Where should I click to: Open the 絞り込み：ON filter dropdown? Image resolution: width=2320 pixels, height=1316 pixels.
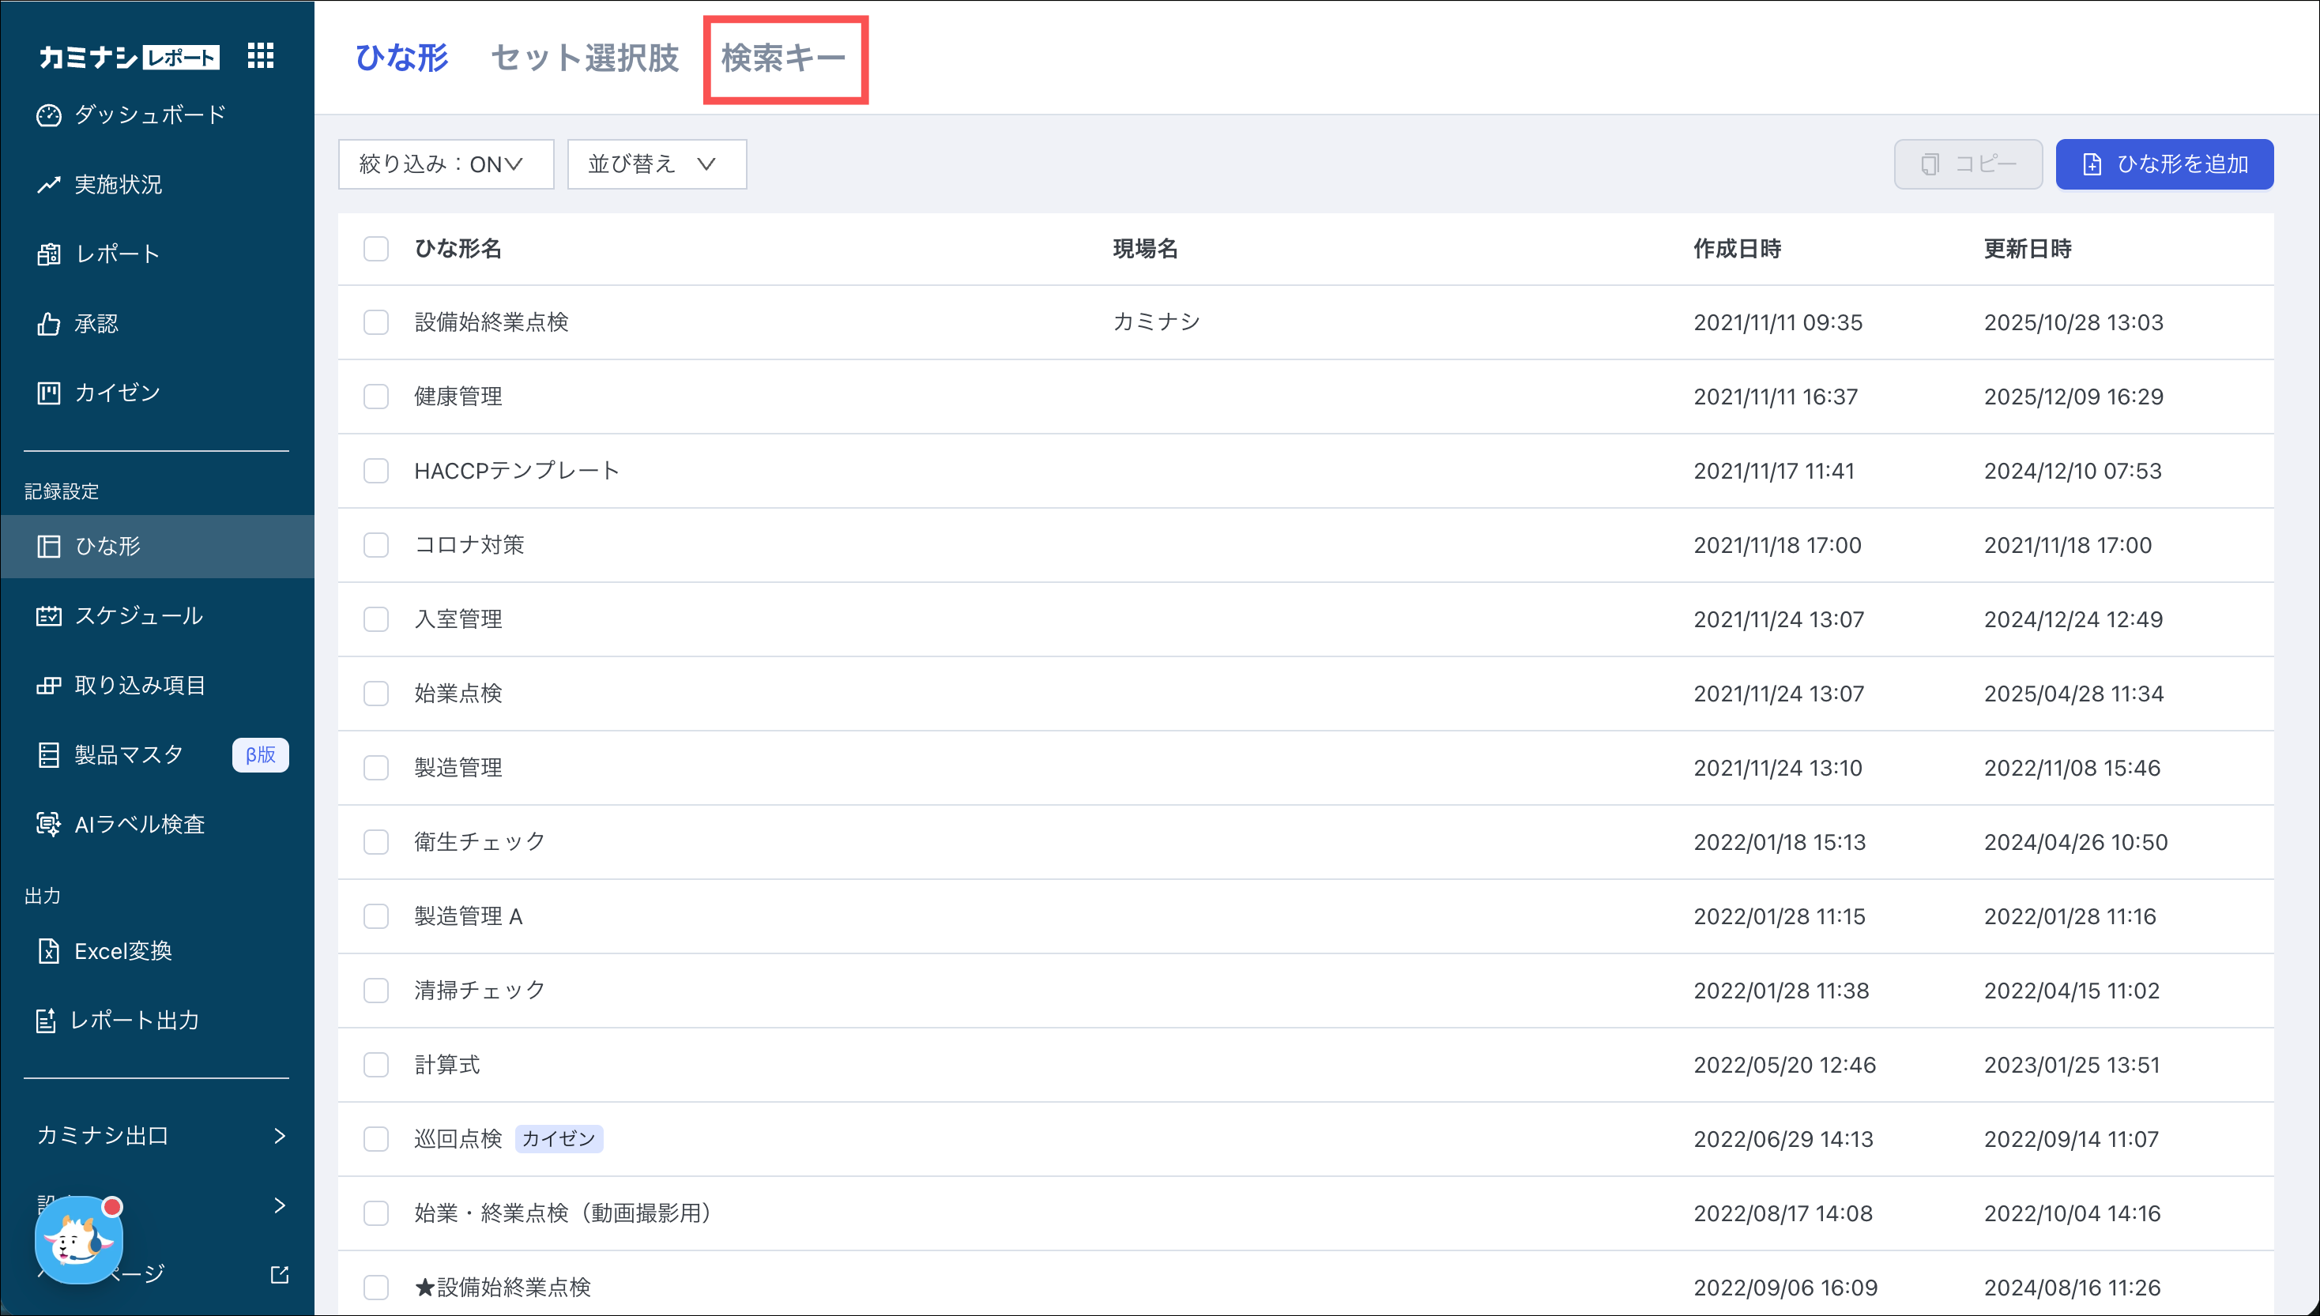click(445, 164)
